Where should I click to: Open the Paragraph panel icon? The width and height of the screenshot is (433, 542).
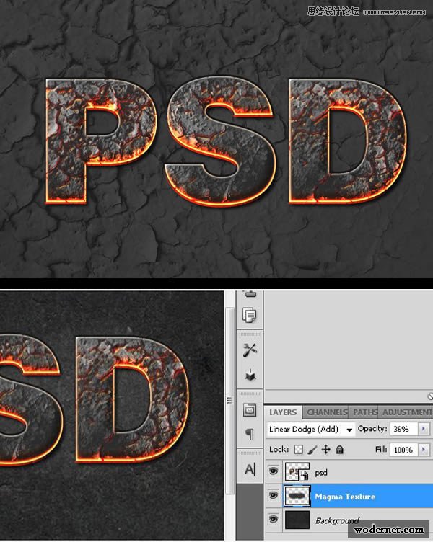click(250, 433)
